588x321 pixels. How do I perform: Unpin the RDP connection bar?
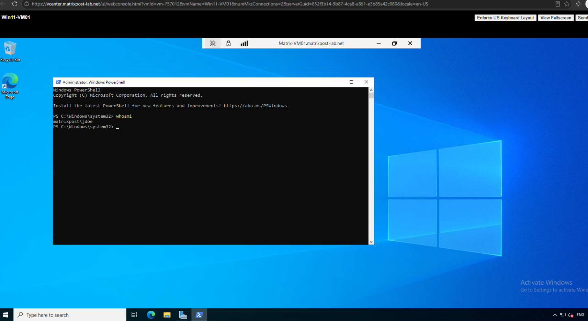[213, 43]
